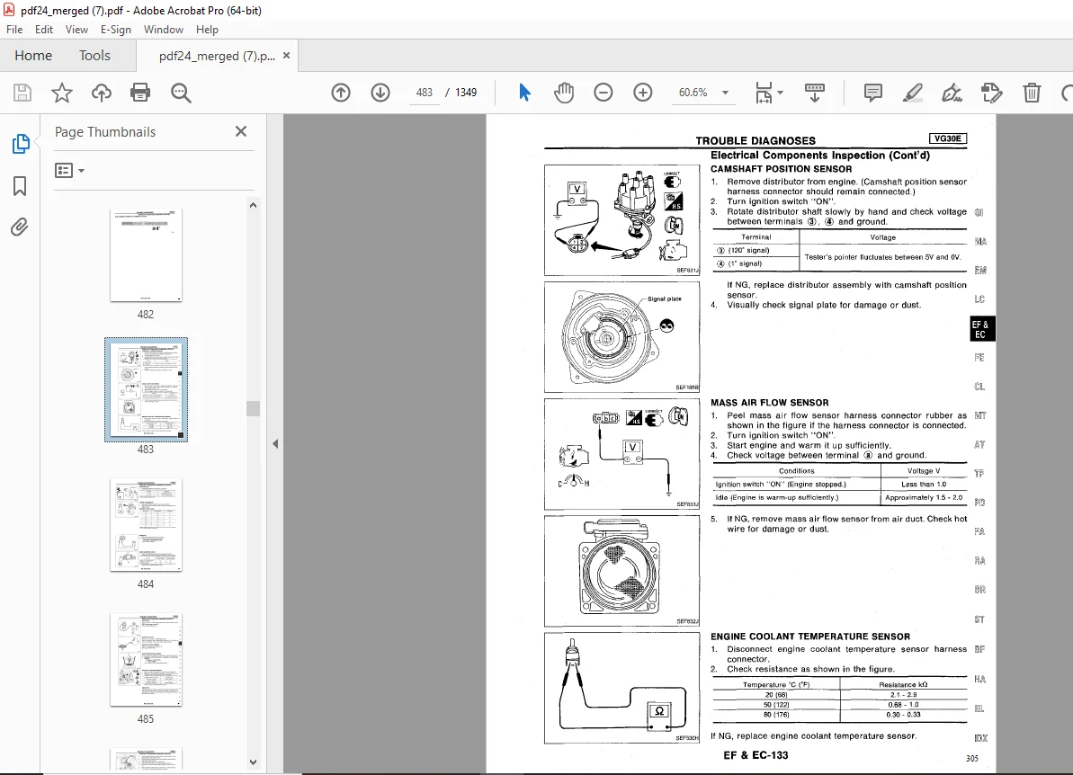
Task: Click the 'EF & EC' black section tab
Action: pyautogui.click(x=982, y=329)
